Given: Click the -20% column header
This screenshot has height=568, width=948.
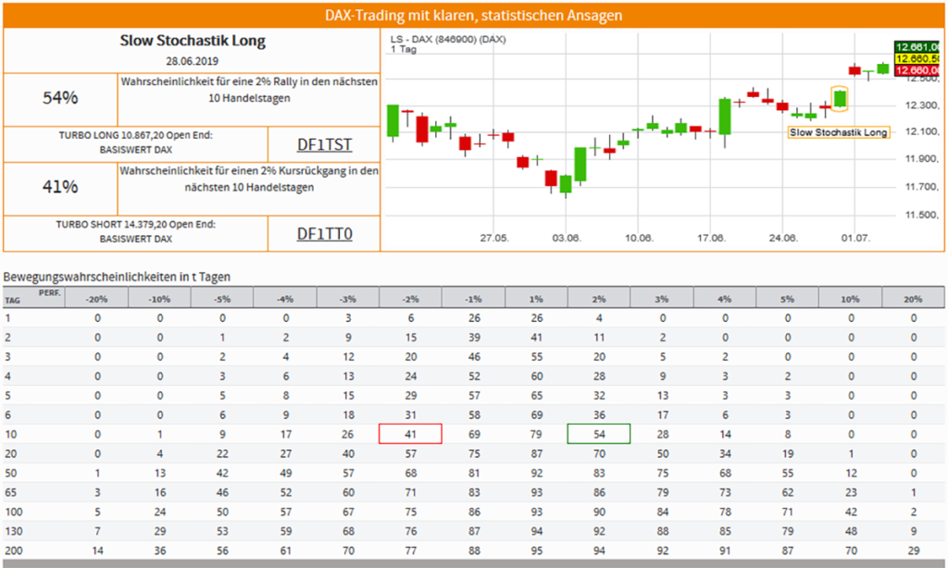Looking at the screenshot, I should click(96, 299).
